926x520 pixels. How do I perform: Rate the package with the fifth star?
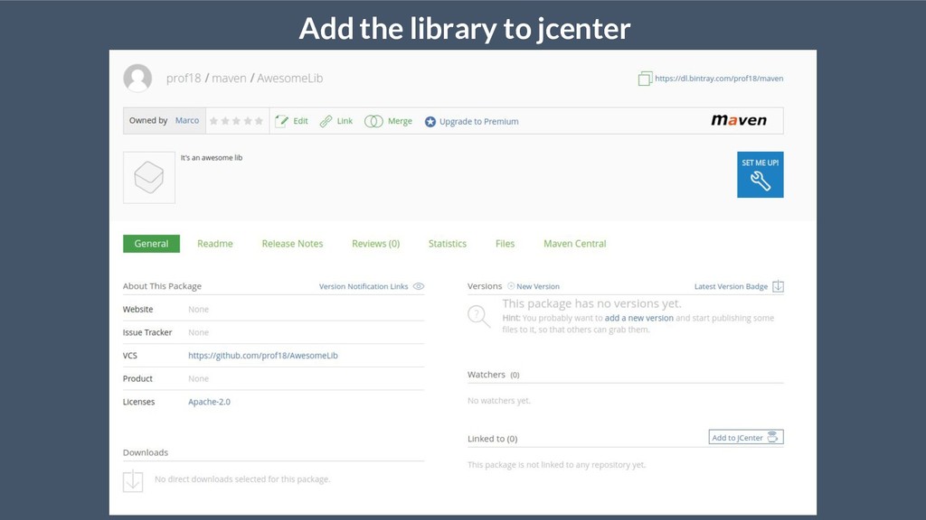(x=259, y=121)
